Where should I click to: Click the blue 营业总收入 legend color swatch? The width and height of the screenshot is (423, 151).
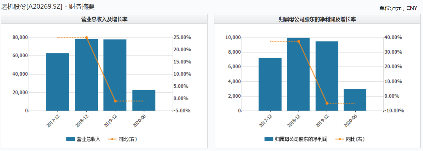[71, 139]
